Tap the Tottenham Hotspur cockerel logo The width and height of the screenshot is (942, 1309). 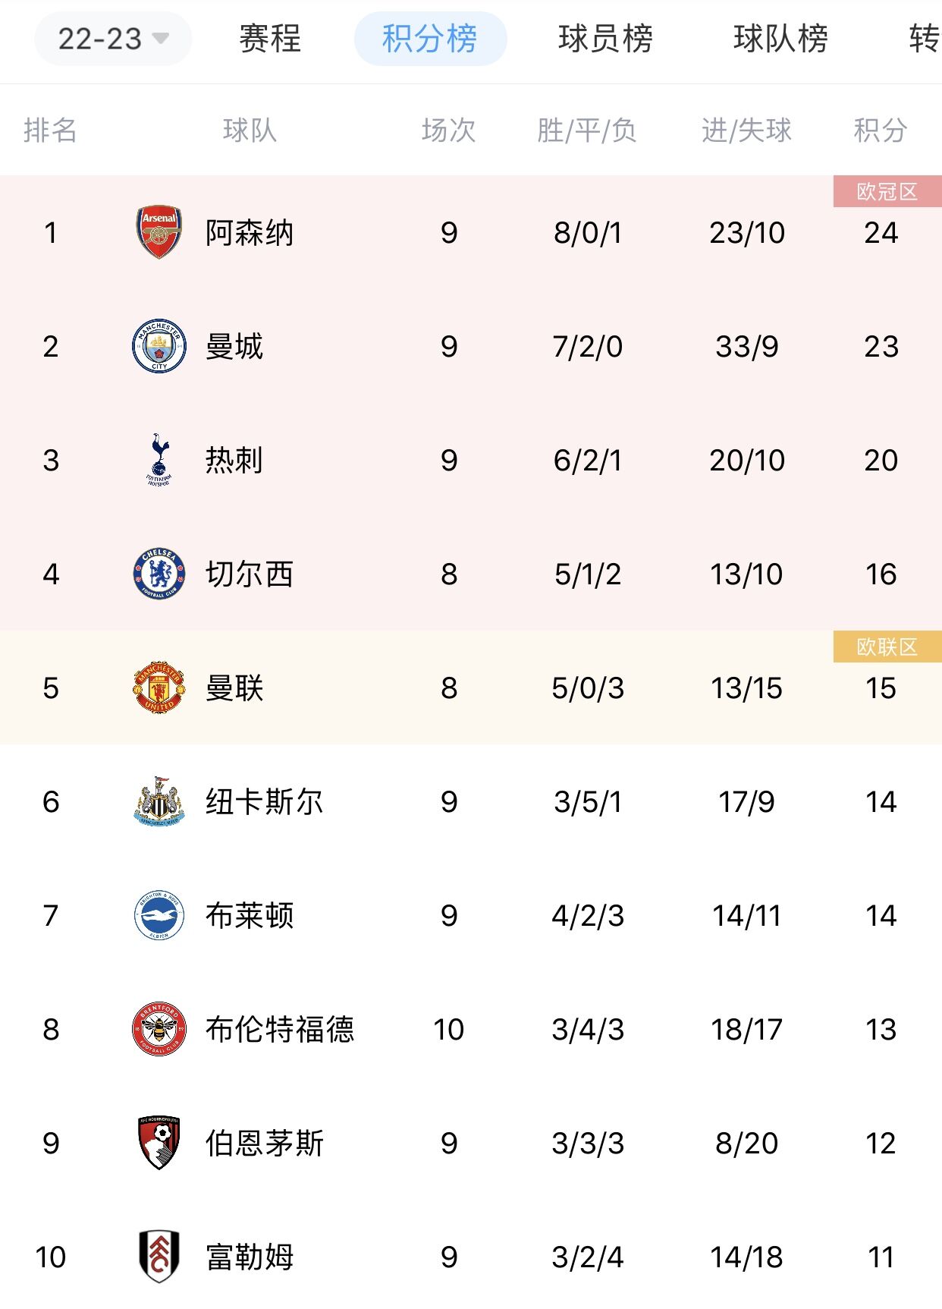[159, 460]
